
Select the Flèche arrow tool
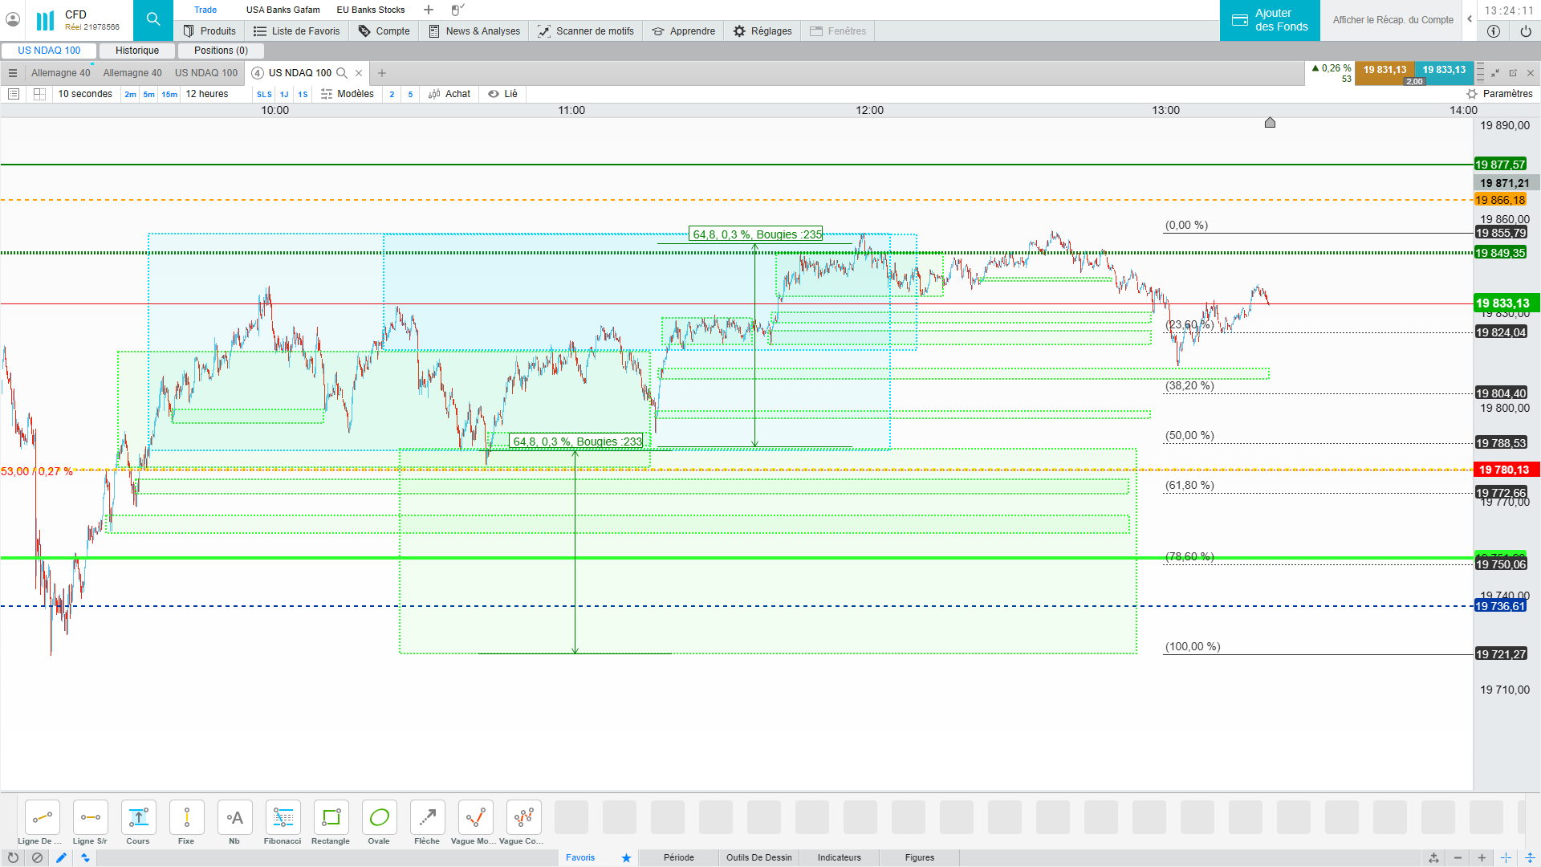click(x=427, y=818)
